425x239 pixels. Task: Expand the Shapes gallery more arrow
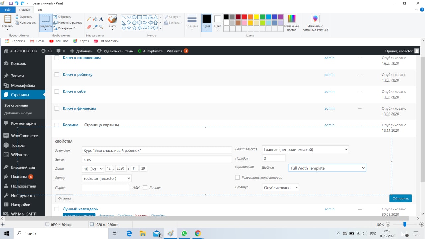coord(160,28)
